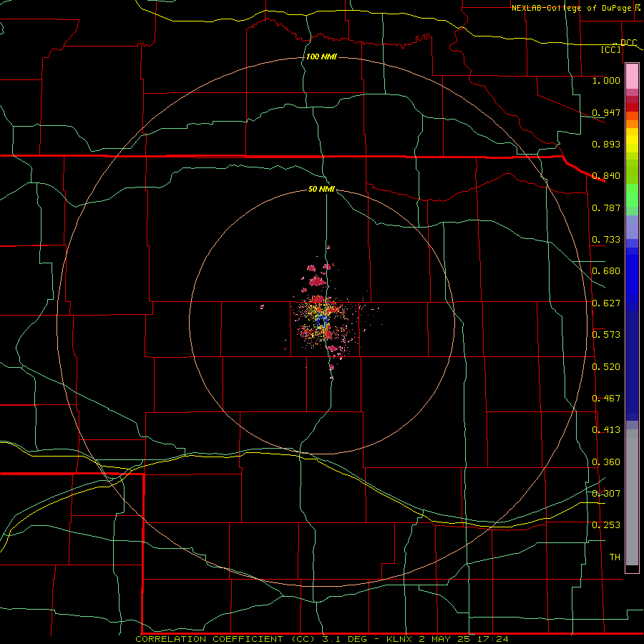Click the 0.627 color scale label
The image size is (644, 644).
(606, 303)
